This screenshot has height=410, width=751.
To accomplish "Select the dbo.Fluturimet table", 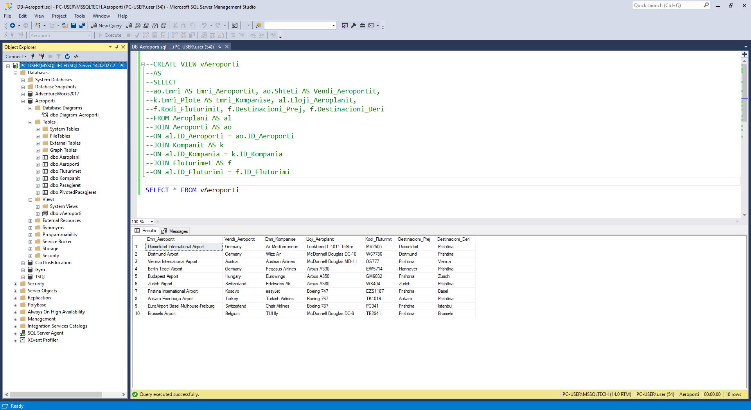I will [x=65, y=171].
